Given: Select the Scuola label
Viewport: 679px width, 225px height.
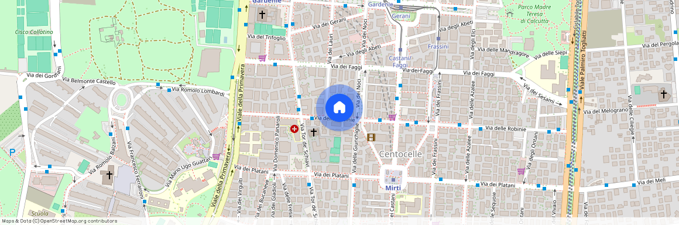Looking at the screenshot, I should [40, 214].
